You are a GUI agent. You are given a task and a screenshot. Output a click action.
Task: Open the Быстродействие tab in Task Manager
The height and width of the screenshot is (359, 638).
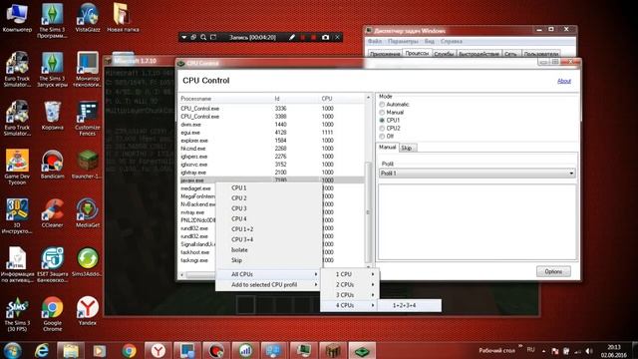(478, 54)
